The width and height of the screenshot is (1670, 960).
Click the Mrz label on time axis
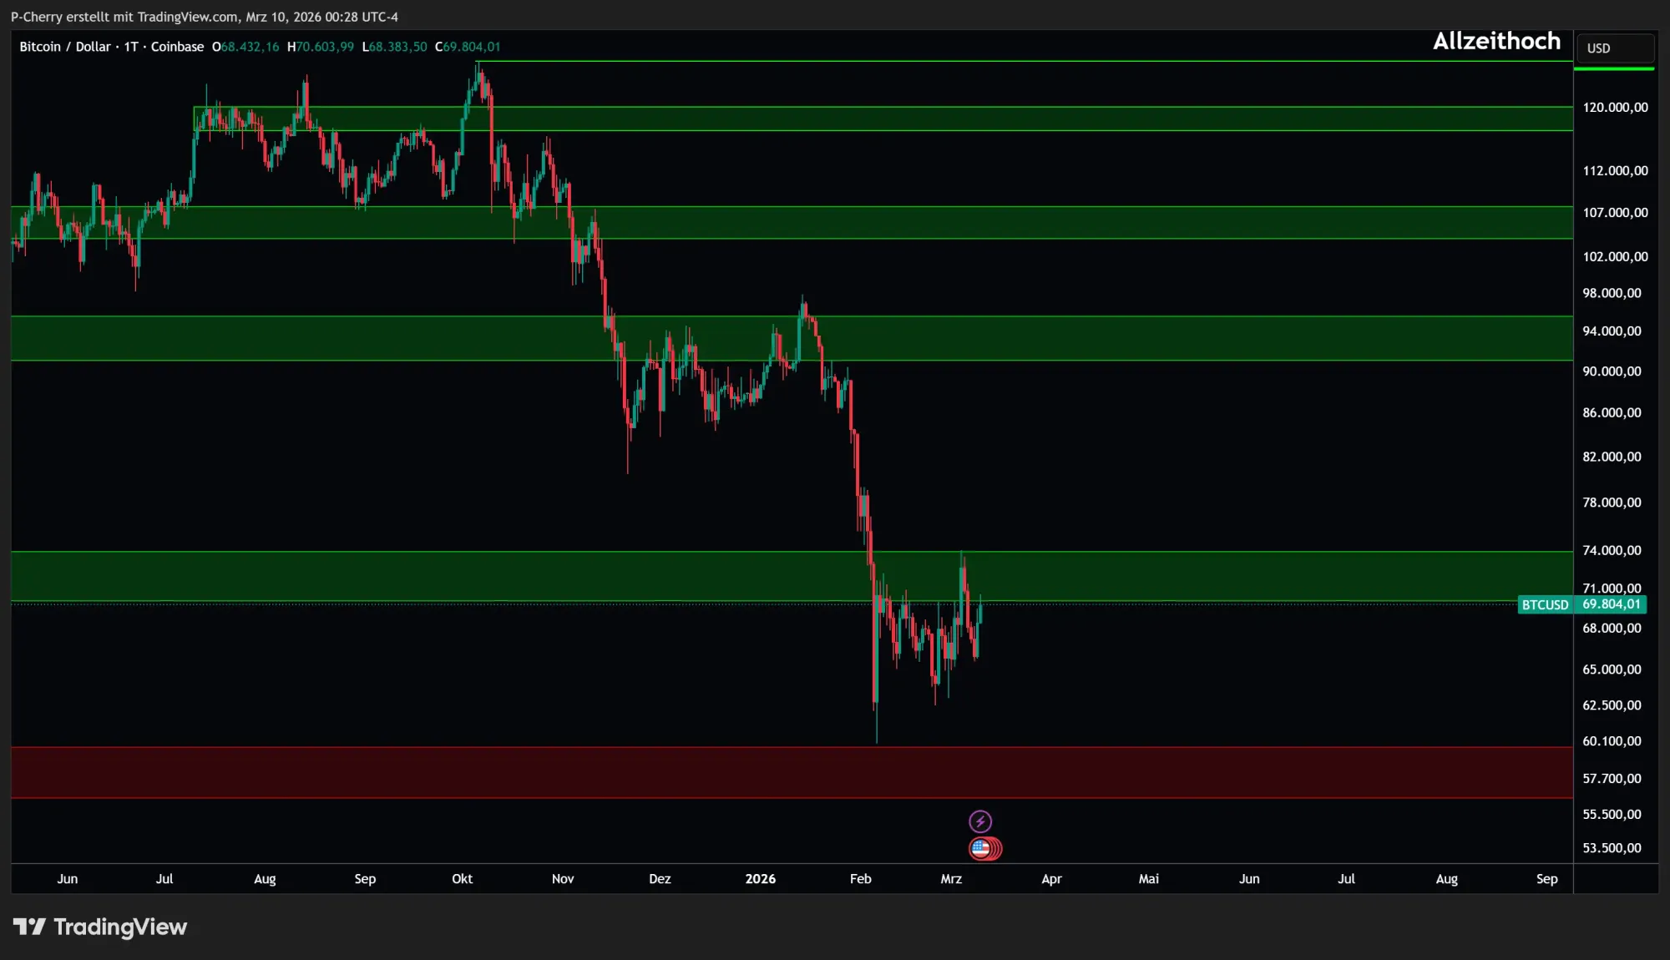(x=951, y=878)
